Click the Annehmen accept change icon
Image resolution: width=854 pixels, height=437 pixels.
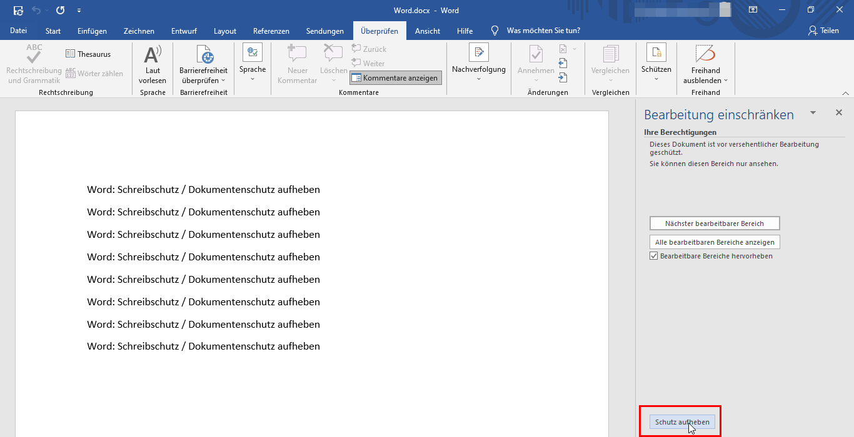[x=536, y=54]
